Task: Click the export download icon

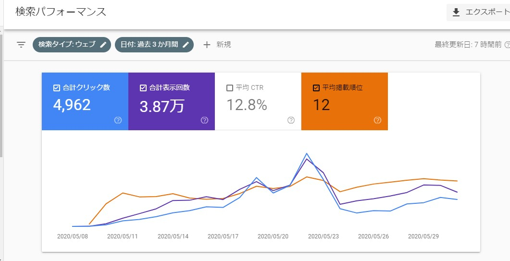Action: point(456,12)
